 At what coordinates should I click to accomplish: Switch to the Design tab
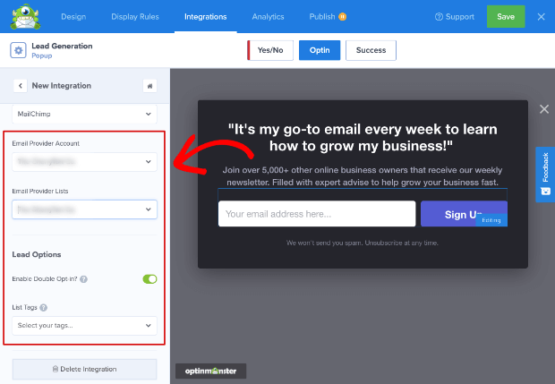click(x=73, y=17)
